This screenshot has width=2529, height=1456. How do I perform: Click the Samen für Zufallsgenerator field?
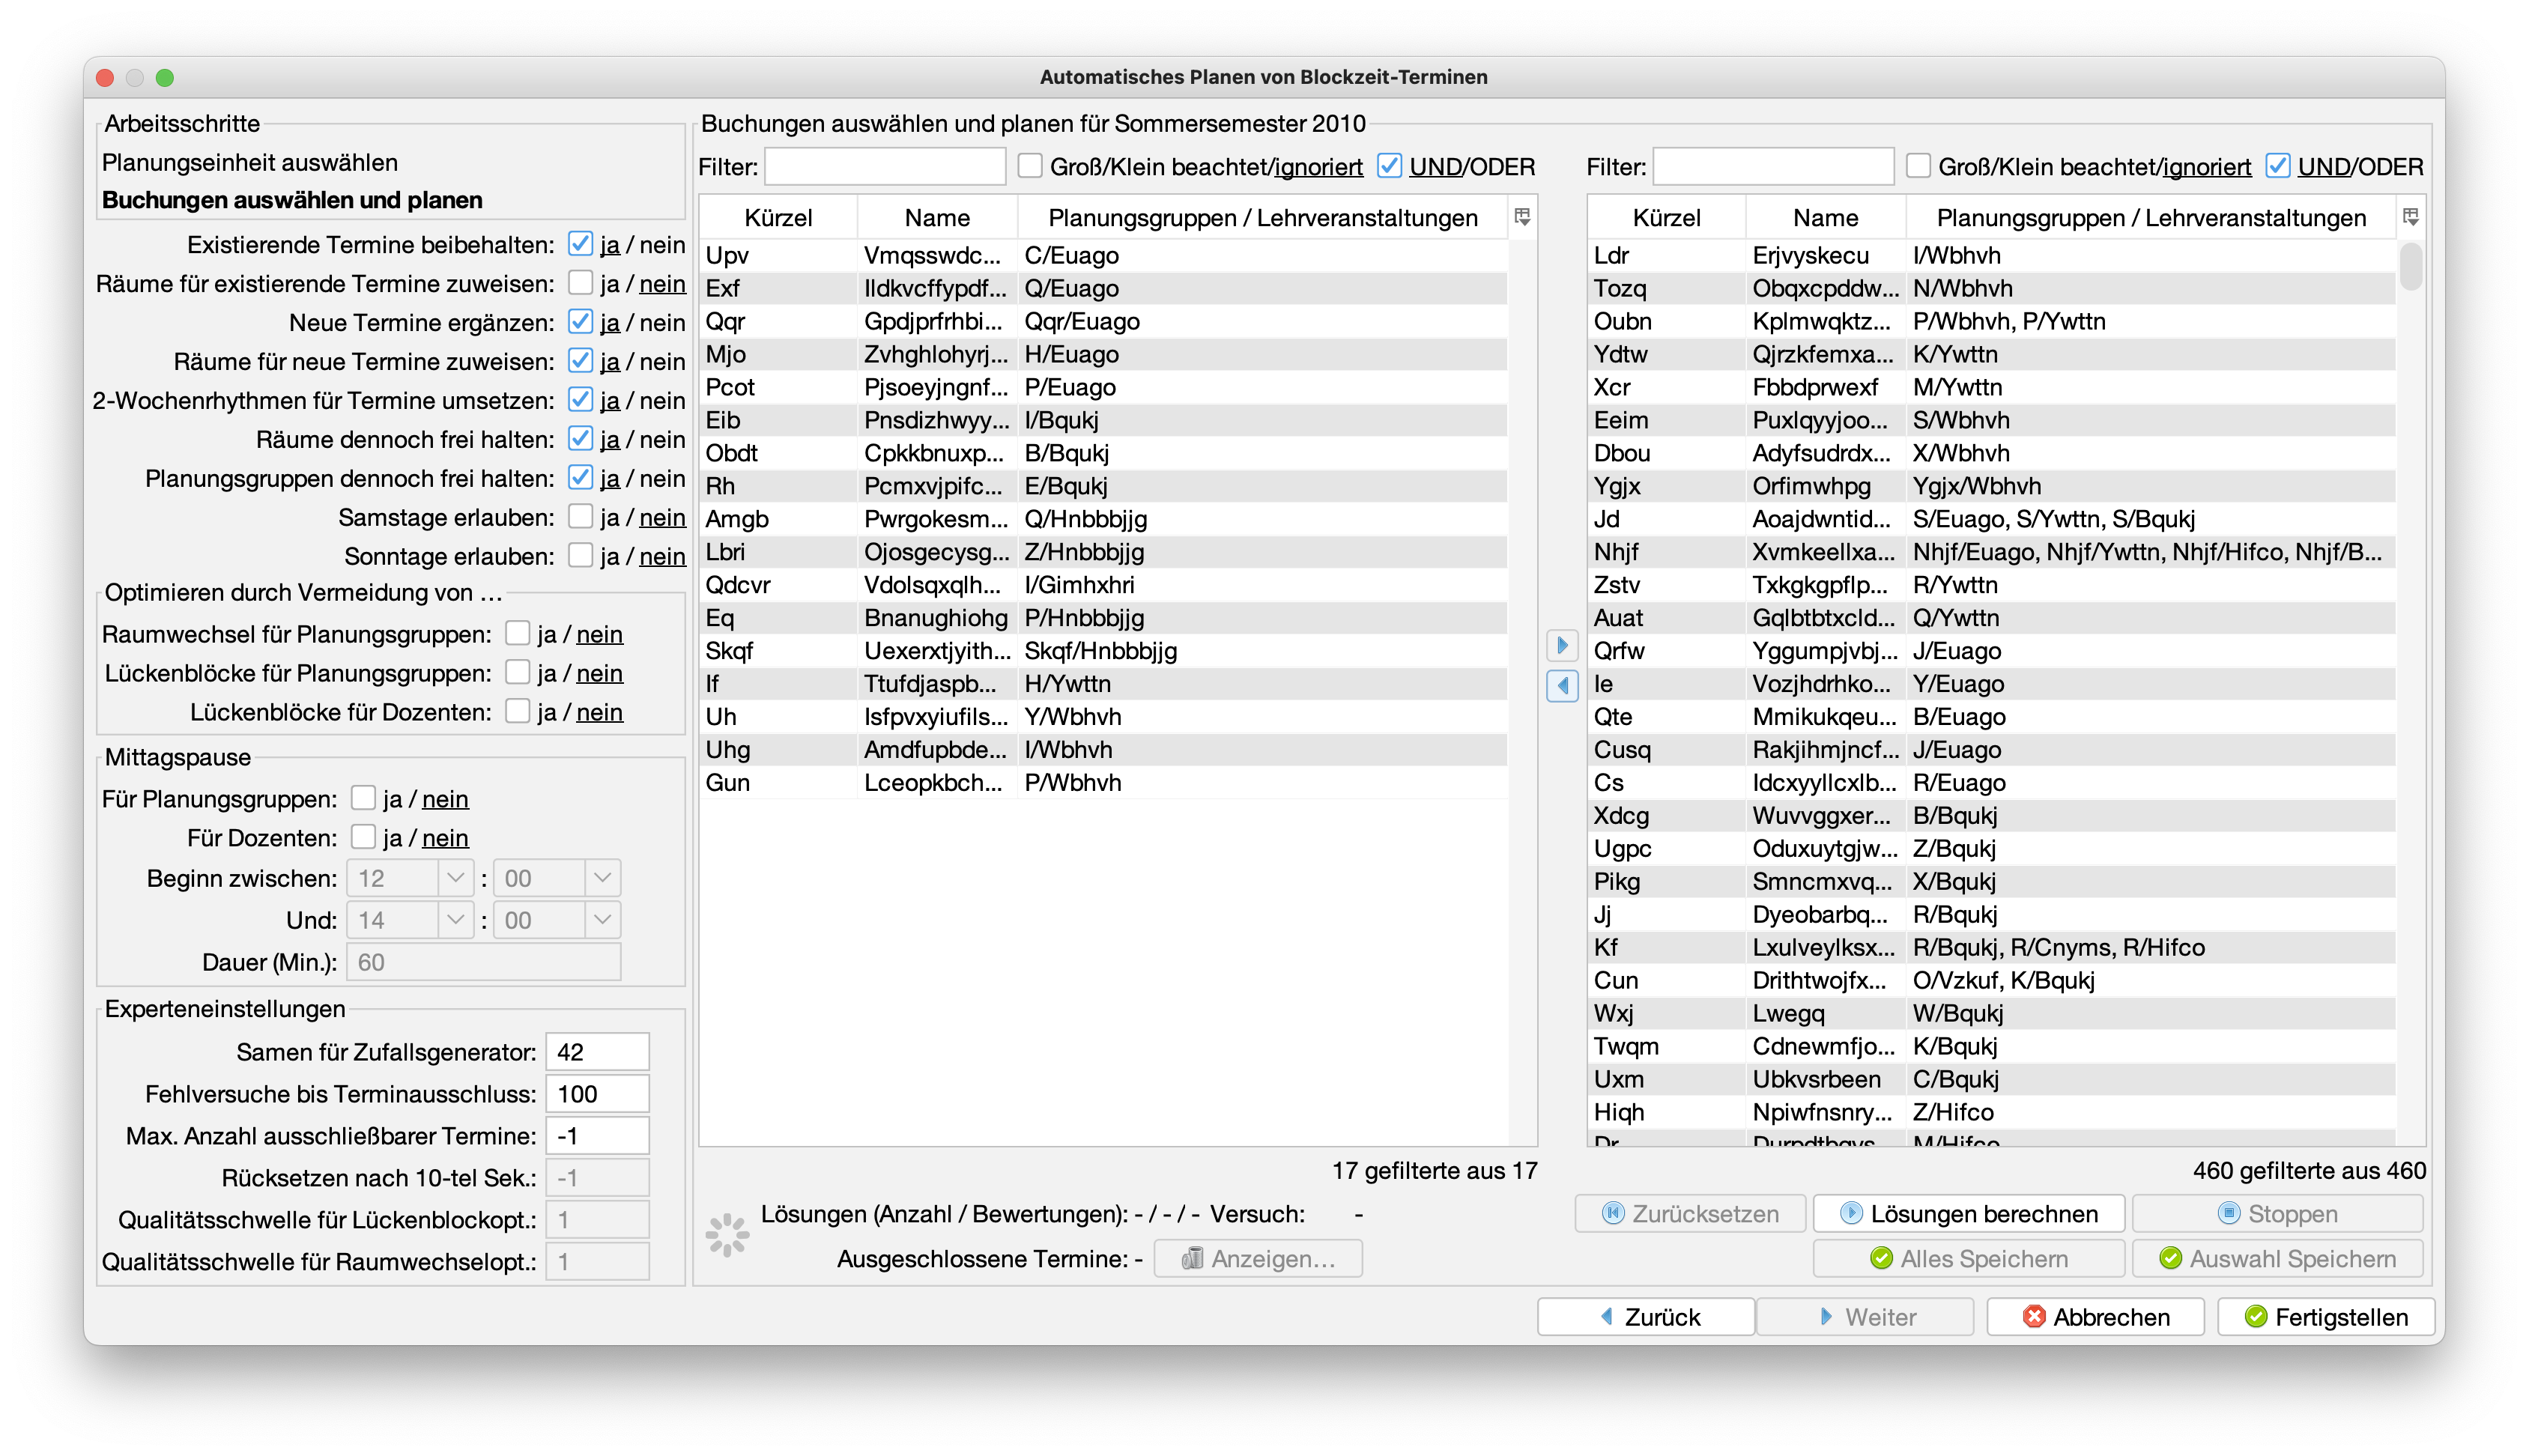tap(597, 1052)
